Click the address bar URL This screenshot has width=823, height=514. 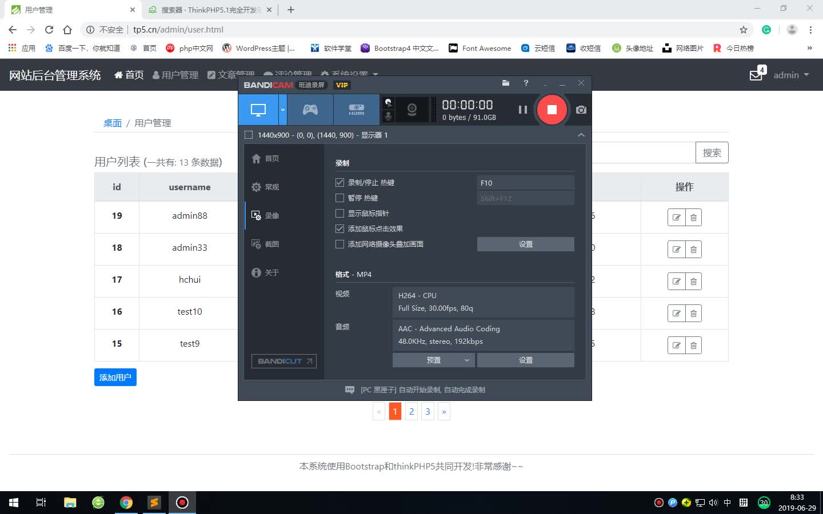coord(178,30)
